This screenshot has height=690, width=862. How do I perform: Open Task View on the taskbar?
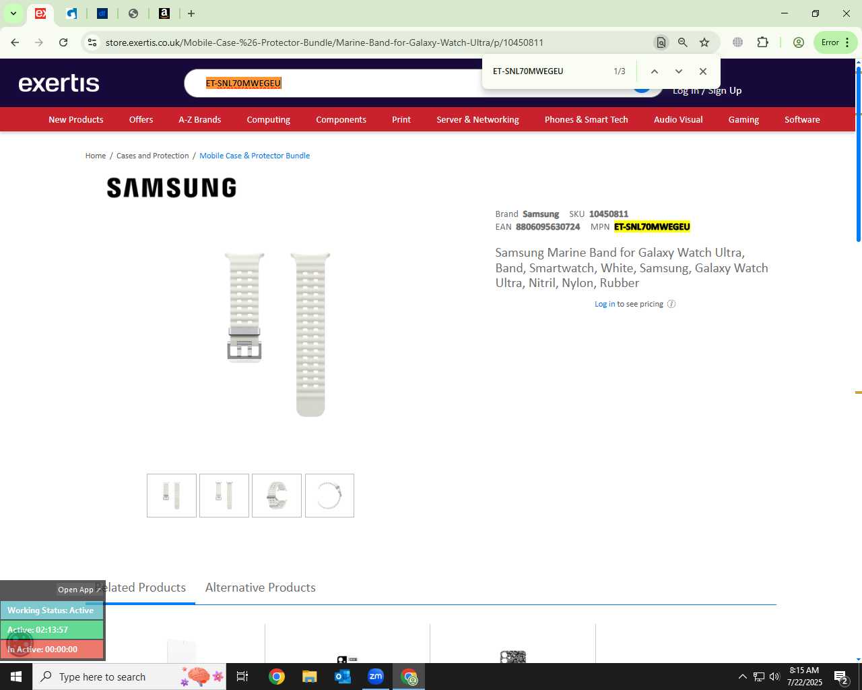242,677
